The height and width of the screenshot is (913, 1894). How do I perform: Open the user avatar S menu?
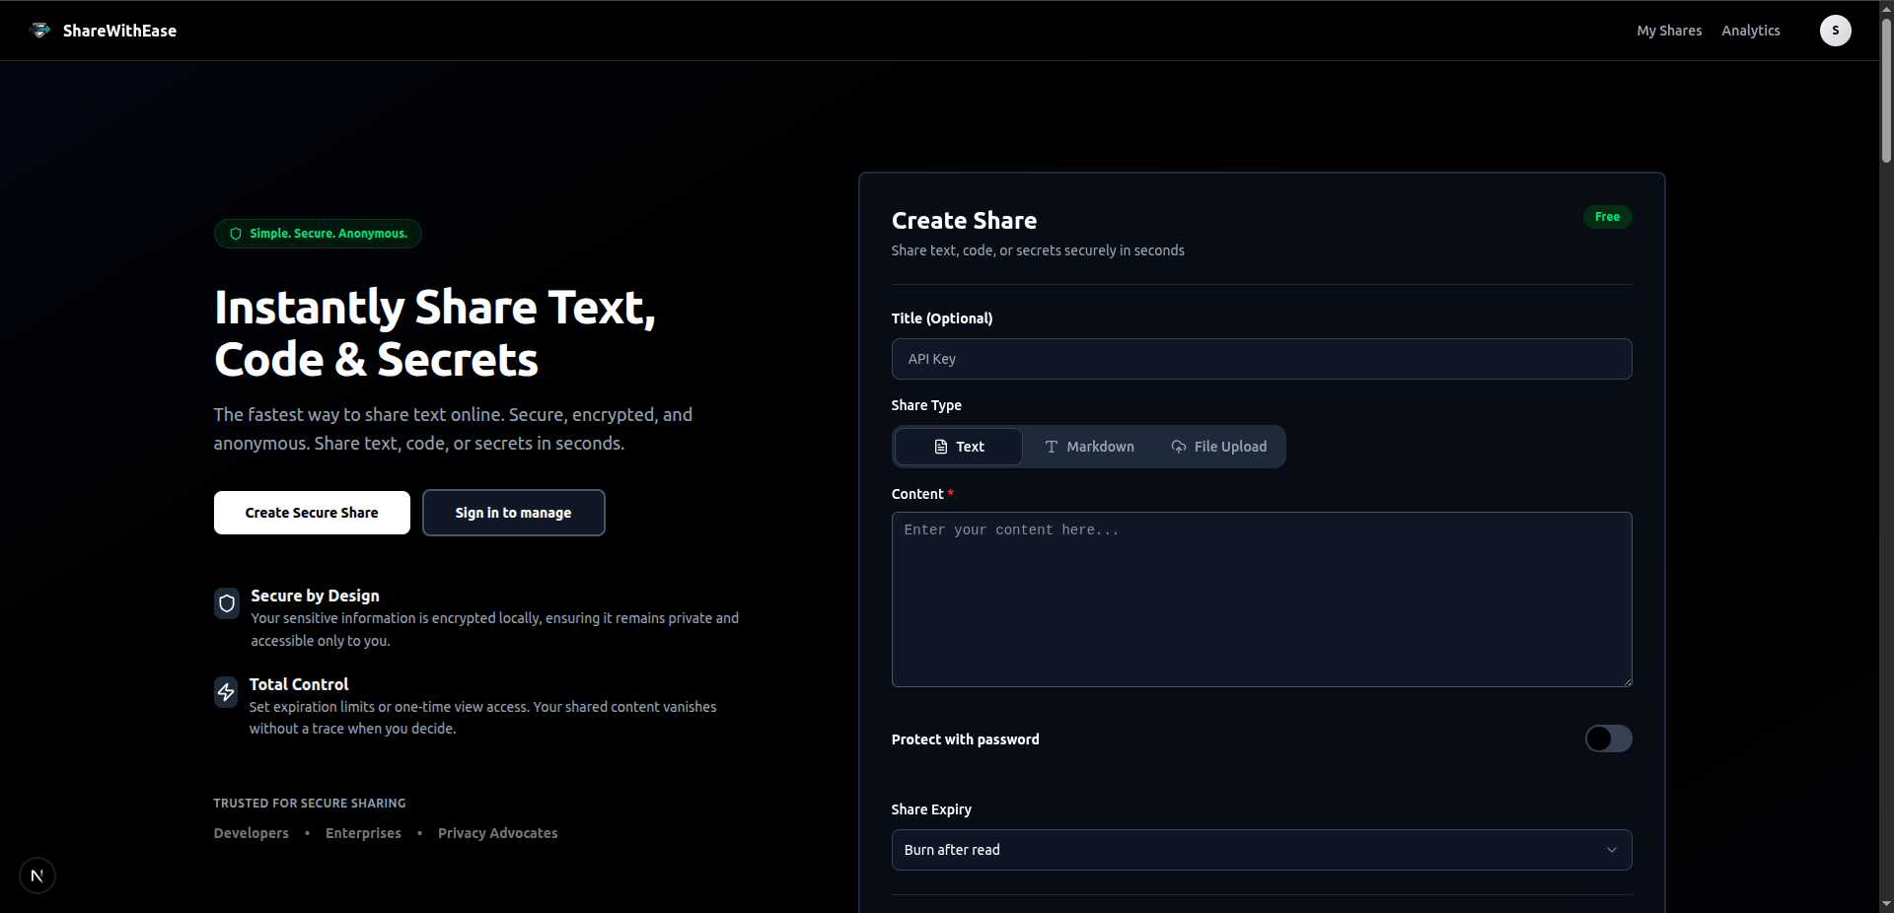pos(1835,31)
